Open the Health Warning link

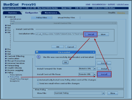click(x=121, y=13)
